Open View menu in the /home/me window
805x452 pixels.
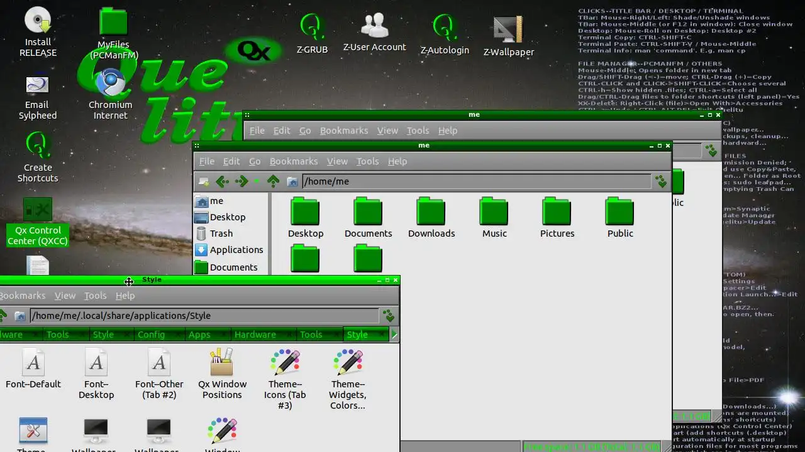pyautogui.click(x=337, y=161)
